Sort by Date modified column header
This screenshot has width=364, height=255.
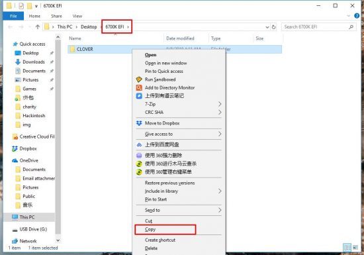click(x=180, y=38)
